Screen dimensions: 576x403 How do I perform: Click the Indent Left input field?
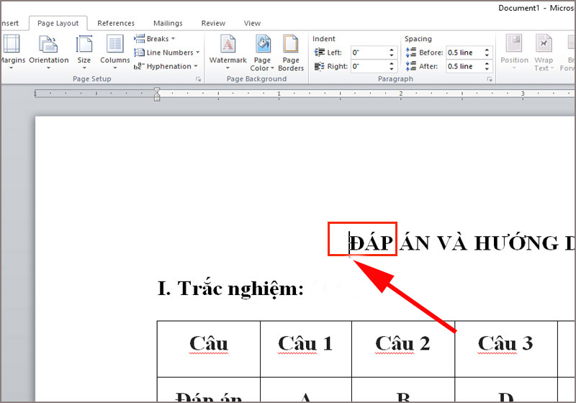coord(369,53)
